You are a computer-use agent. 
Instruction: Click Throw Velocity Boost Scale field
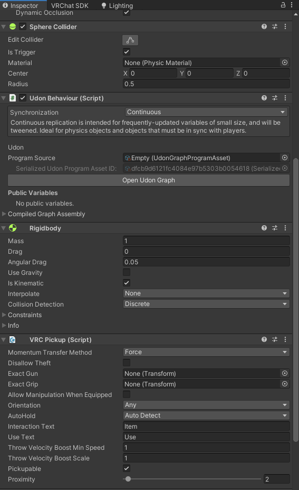pyautogui.click(x=206, y=458)
